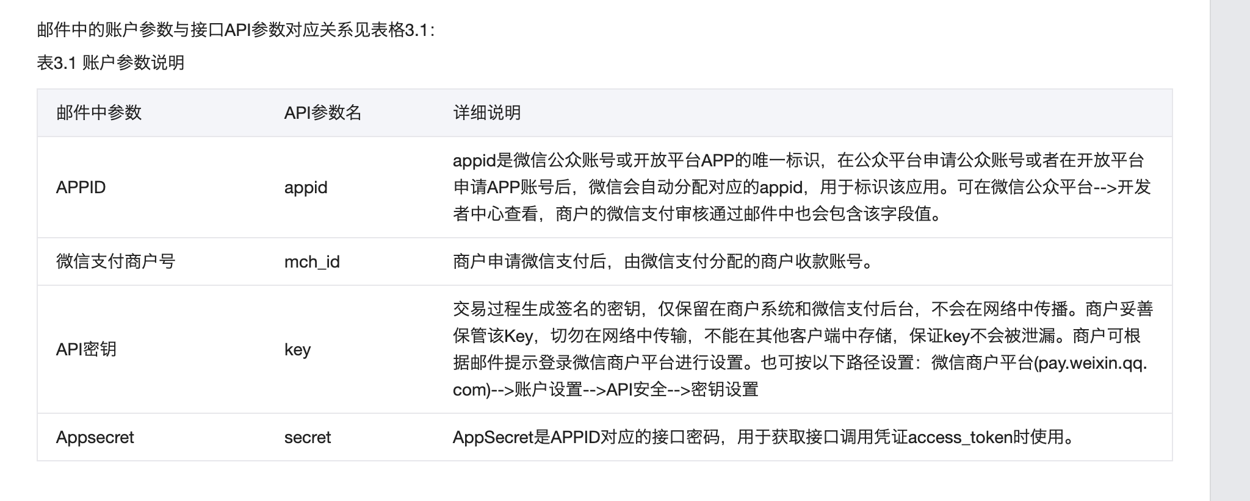Click the key parameter name cell

297,349
